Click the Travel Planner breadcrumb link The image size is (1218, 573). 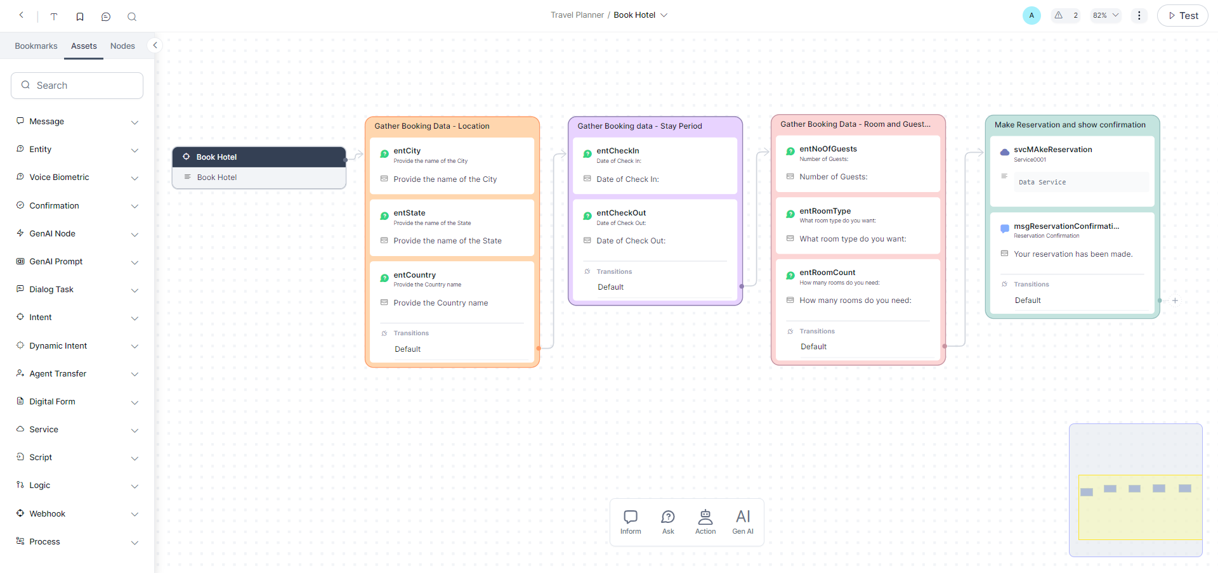click(x=577, y=15)
